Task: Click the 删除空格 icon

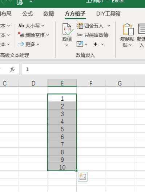Action: [x=21, y=35]
